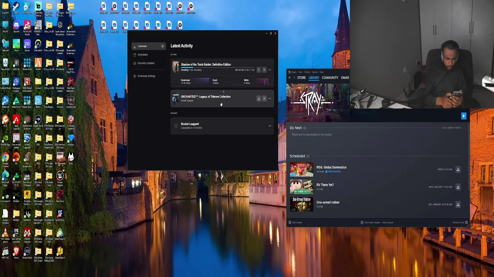Image resolution: width=494 pixels, height=277 pixels.
Task: Pause the Shadow of the Tomb Raider installation
Action: [259, 70]
